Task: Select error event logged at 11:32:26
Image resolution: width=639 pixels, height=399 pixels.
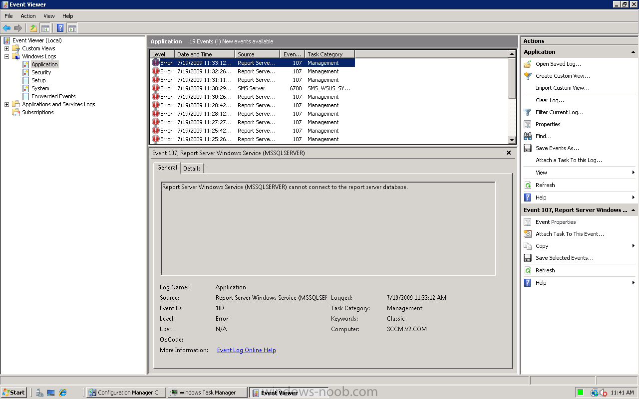Action: (253, 71)
